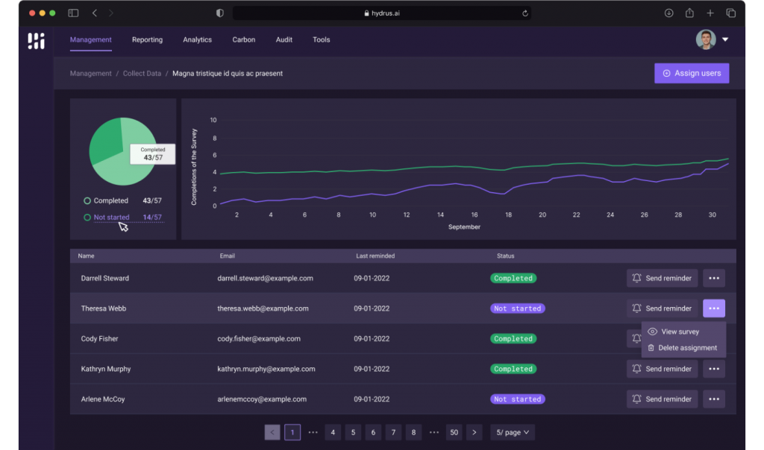Select Delete assignment from the menu
The image size is (764, 450).
click(x=683, y=348)
